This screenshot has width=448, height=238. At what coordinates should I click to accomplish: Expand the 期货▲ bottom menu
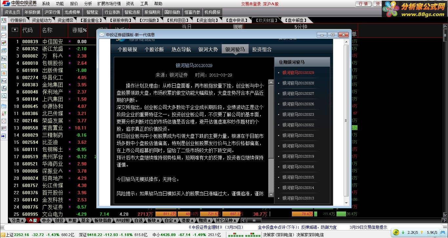point(205,220)
